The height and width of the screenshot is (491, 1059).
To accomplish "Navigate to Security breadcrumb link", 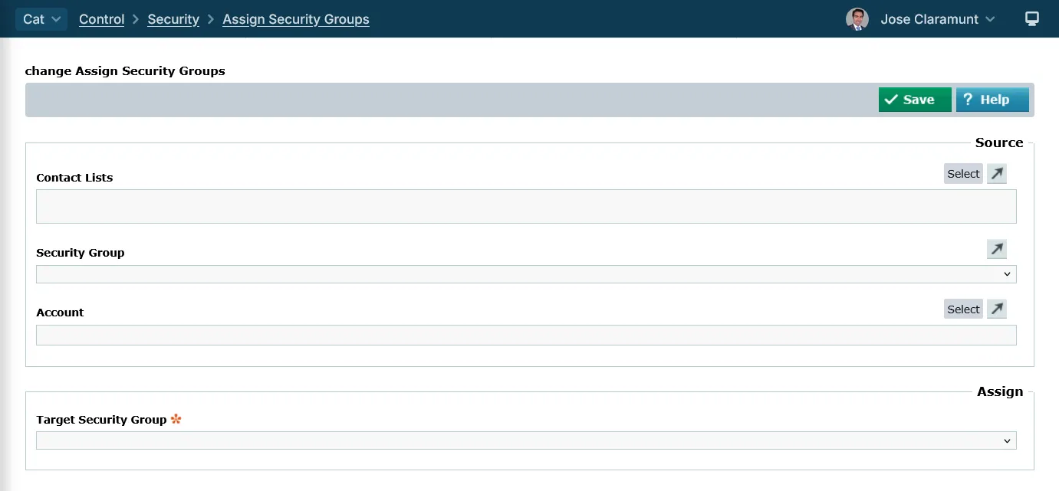I will (x=173, y=19).
